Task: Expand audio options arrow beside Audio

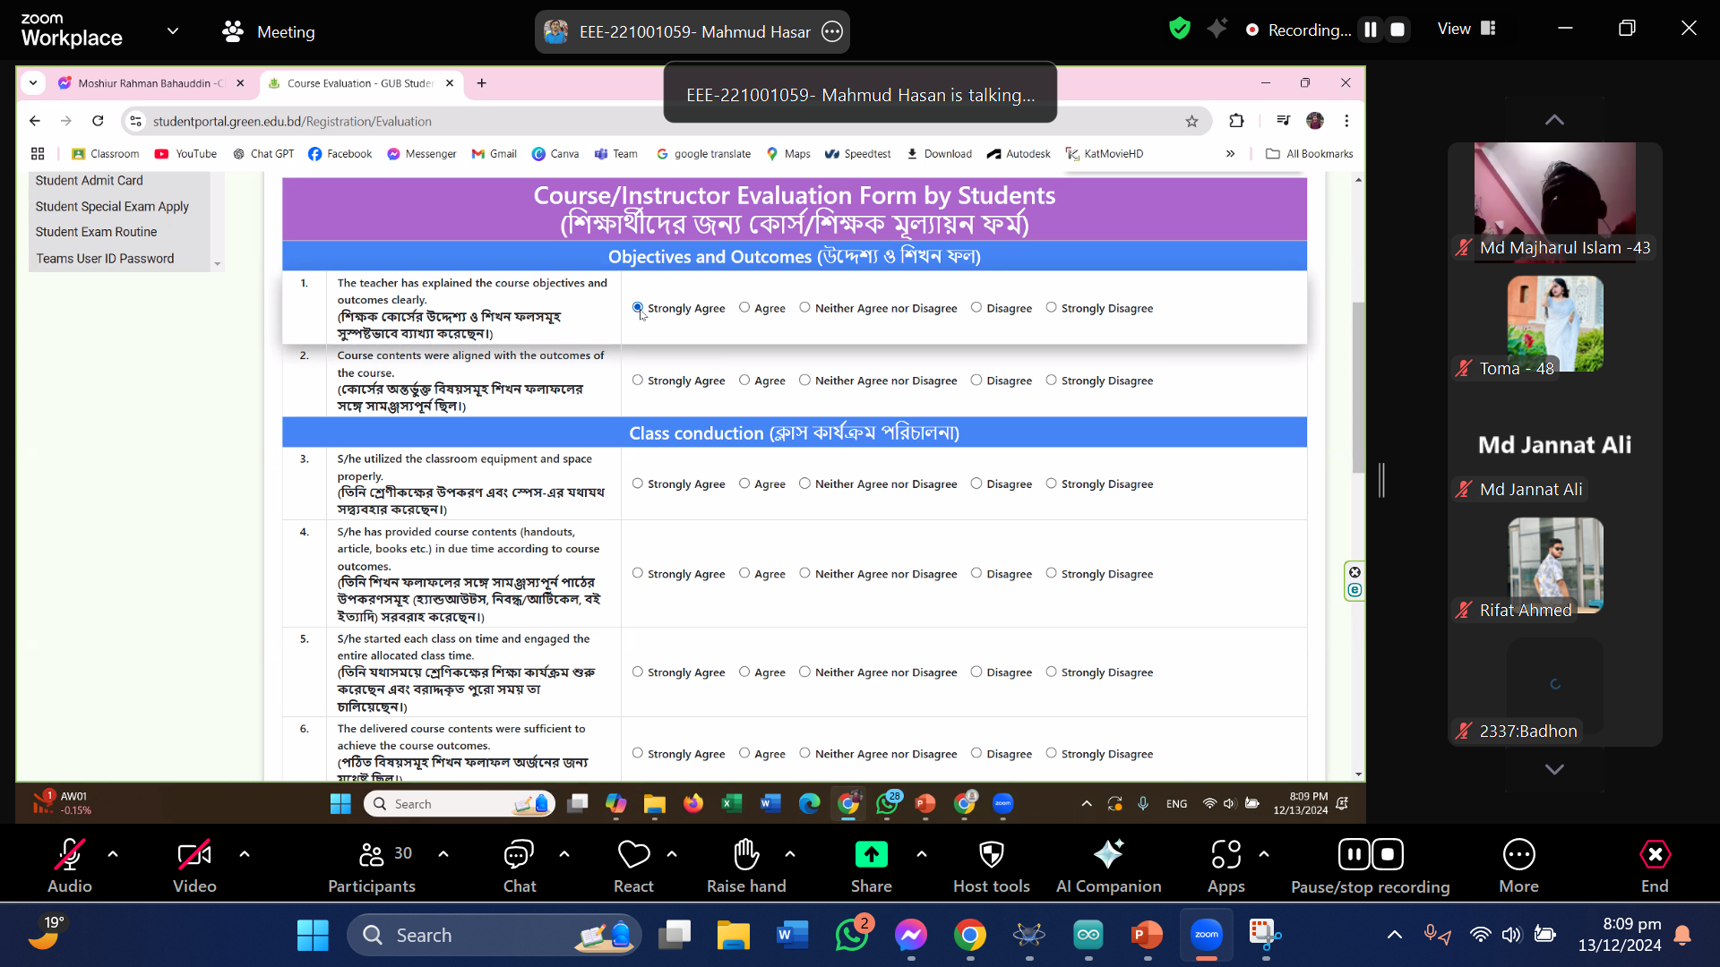Action: (x=113, y=855)
